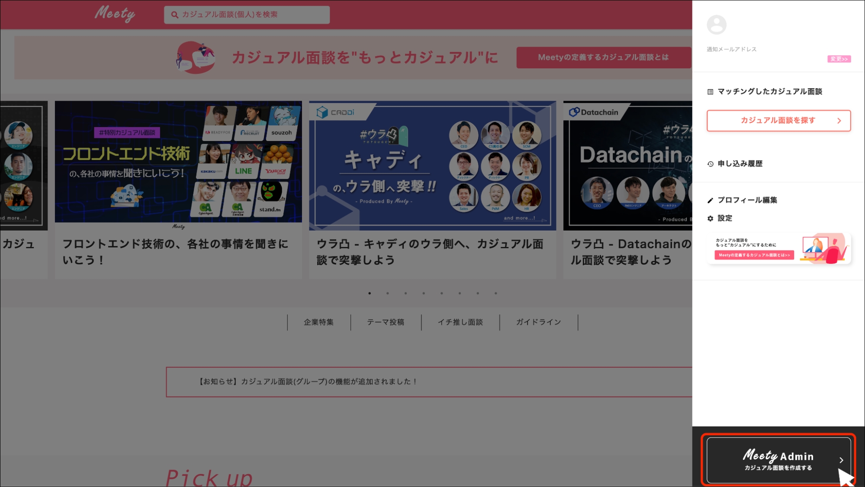This screenshot has height=487, width=865.
Task: Select テーマ投稿 from the navigation row
Action: tap(386, 322)
